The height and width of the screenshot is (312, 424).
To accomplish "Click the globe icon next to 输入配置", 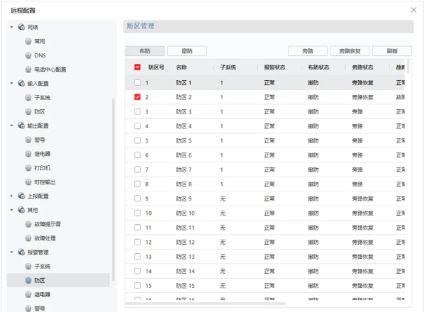I will (x=21, y=83).
